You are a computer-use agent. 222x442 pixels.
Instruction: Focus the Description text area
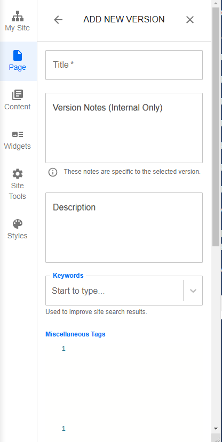click(124, 228)
